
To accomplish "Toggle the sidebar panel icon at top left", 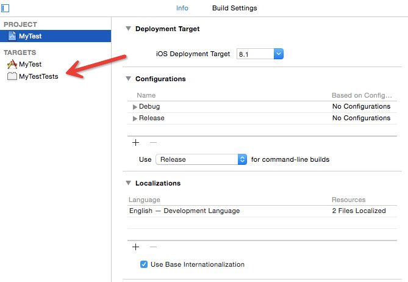I will click(x=6, y=9).
